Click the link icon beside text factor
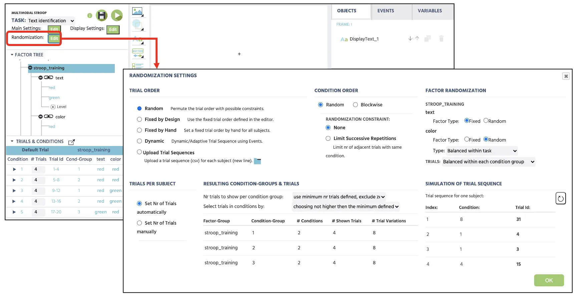 point(49,77)
